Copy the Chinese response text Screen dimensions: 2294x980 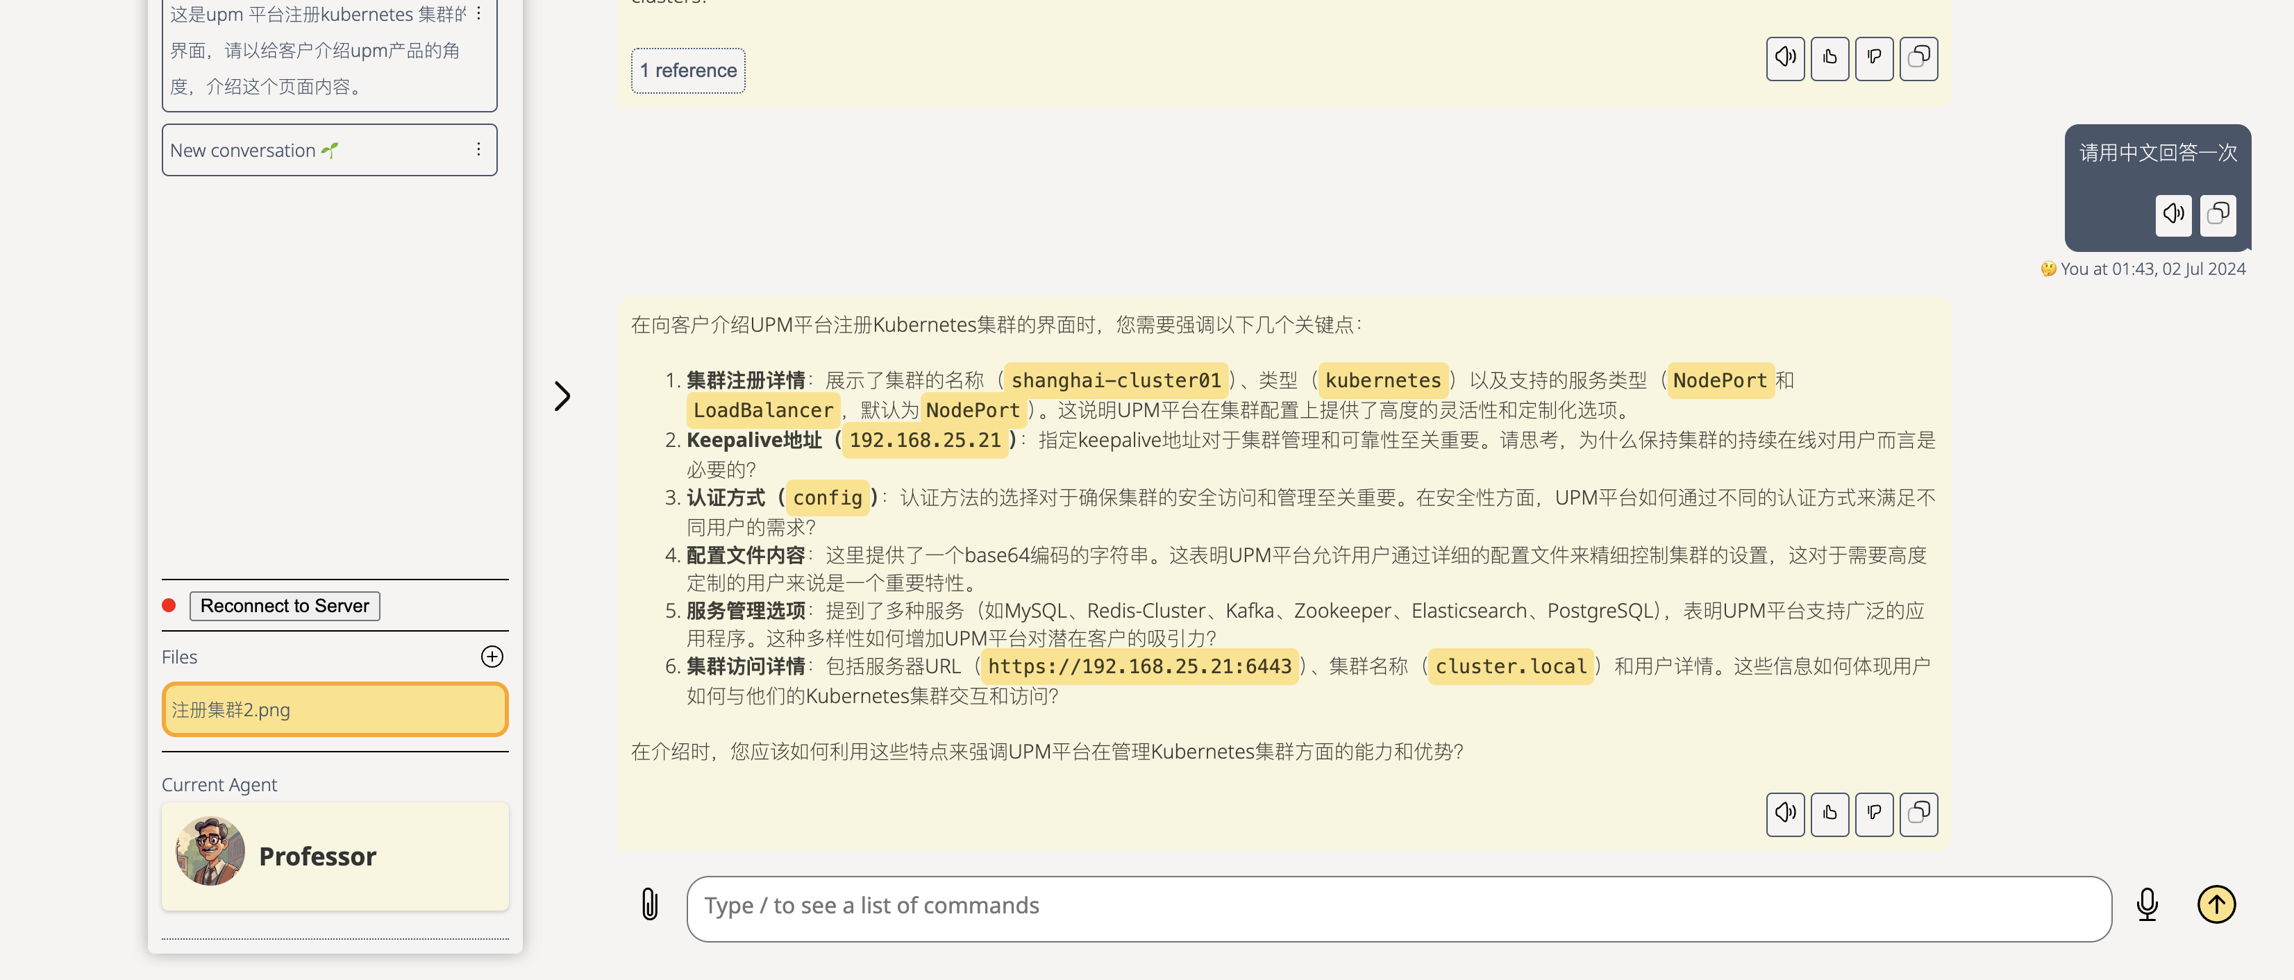click(1918, 813)
